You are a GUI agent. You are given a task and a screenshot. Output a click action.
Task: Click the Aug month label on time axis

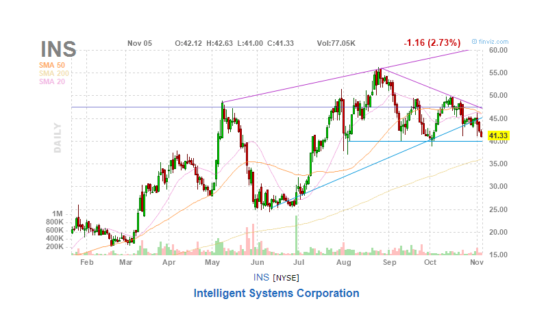point(344,262)
